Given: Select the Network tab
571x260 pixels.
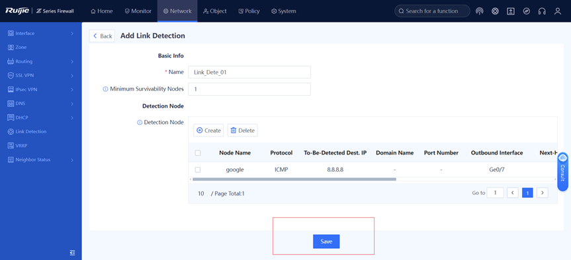Looking at the screenshot, I should [177, 11].
